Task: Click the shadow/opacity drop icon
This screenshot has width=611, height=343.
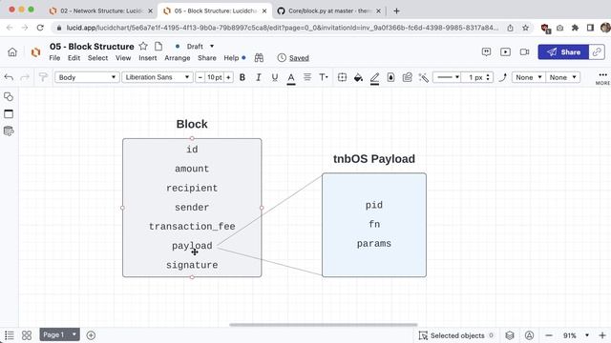Action: 390,77
